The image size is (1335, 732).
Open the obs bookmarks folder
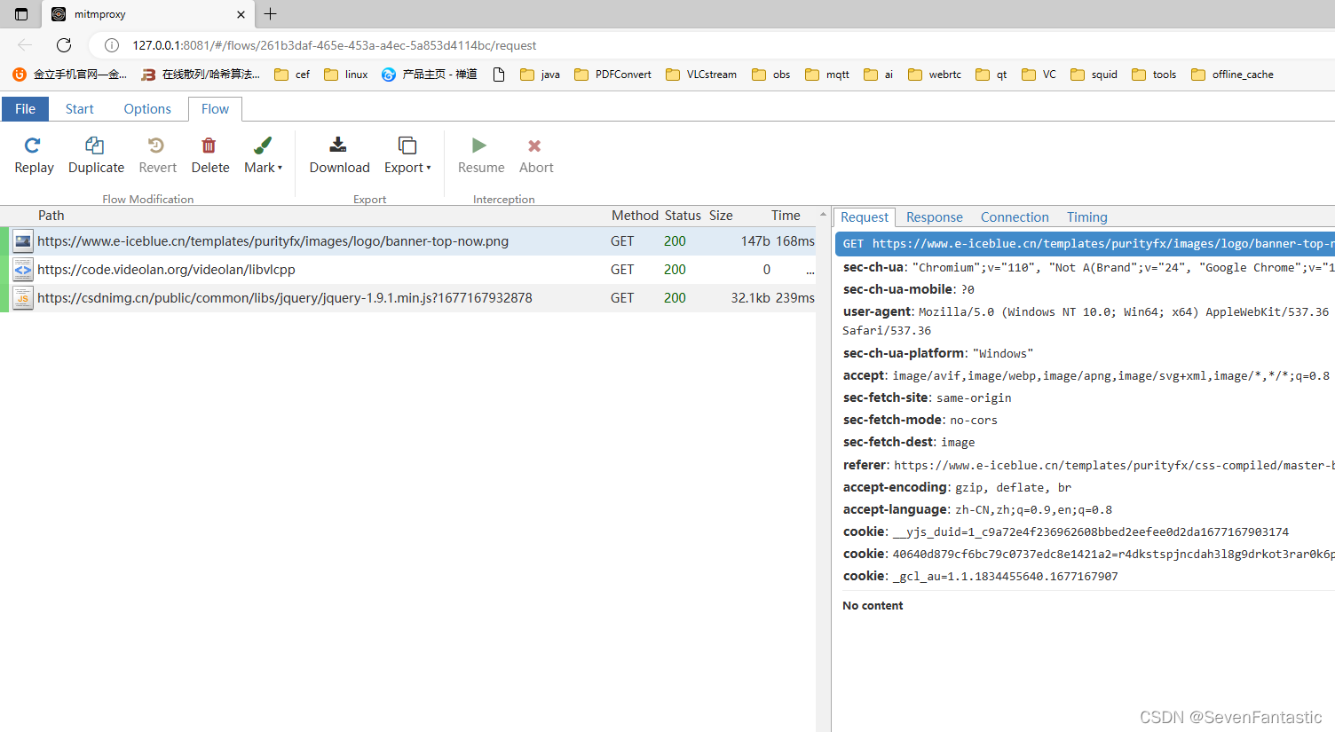tap(771, 75)
